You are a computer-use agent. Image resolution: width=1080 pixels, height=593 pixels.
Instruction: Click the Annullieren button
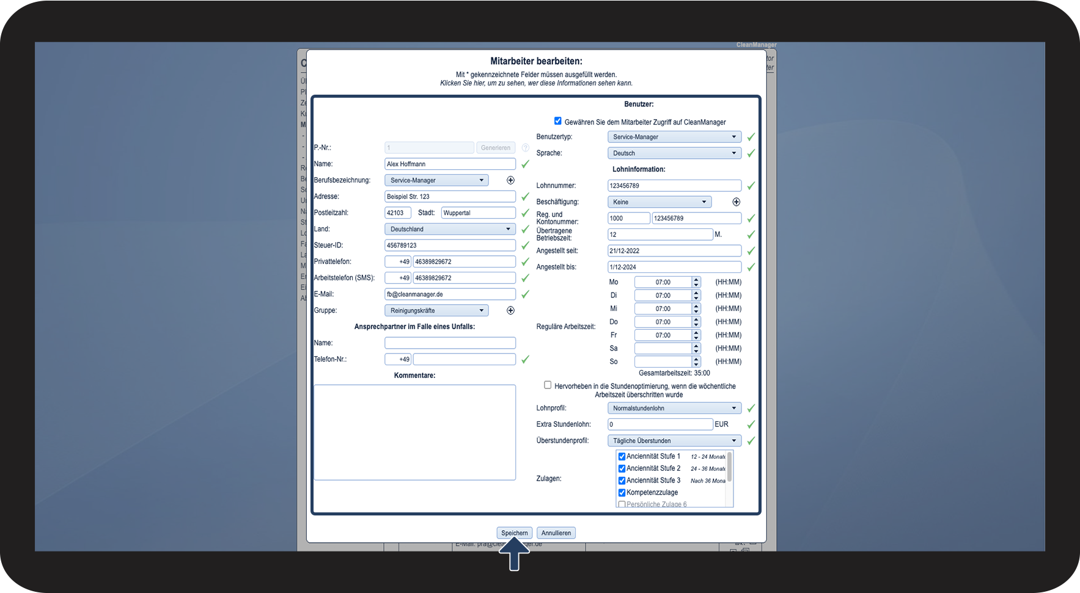coord(556,533)
